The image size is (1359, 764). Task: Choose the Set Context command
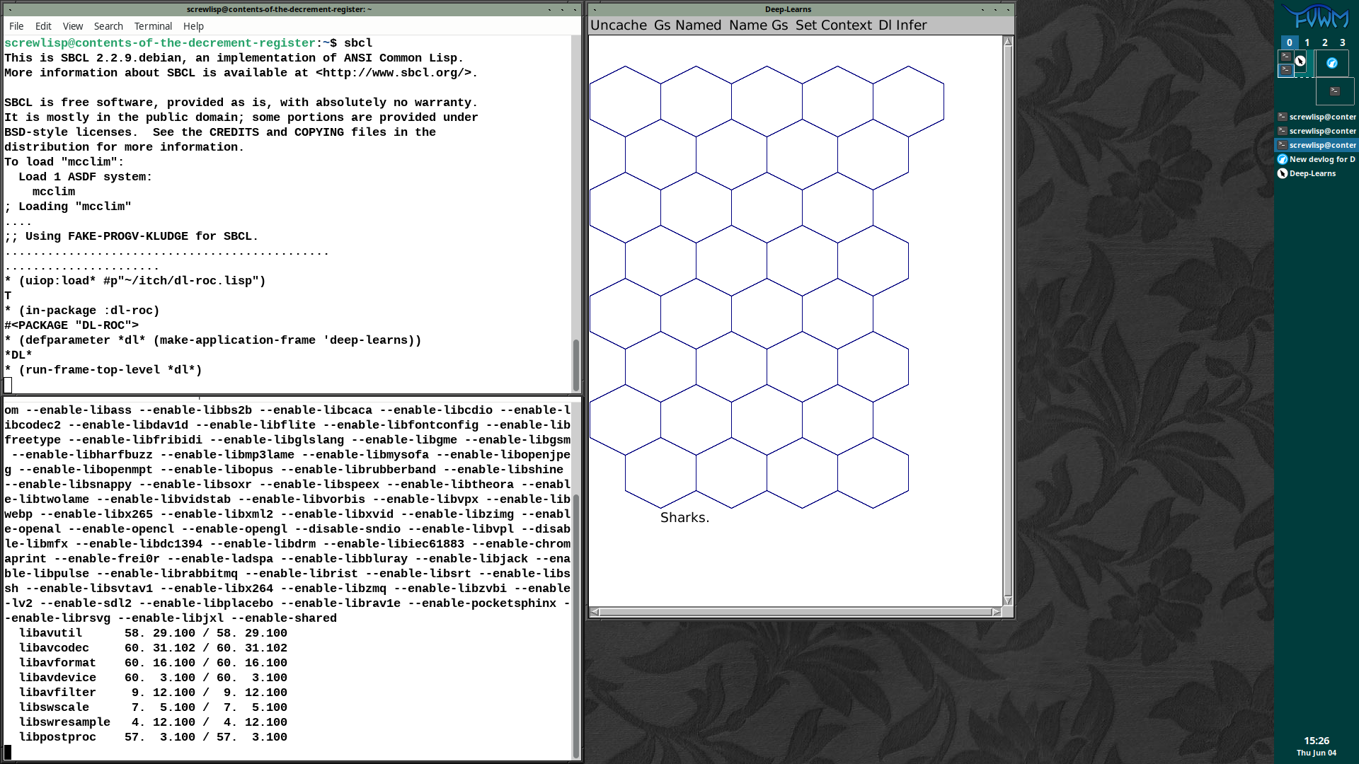coord(833,25)
